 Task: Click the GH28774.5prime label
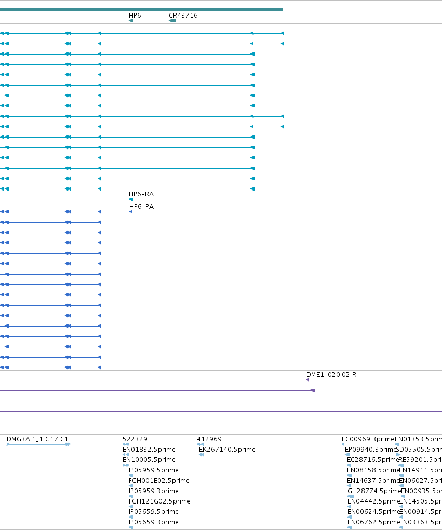(x=374, y=491)
